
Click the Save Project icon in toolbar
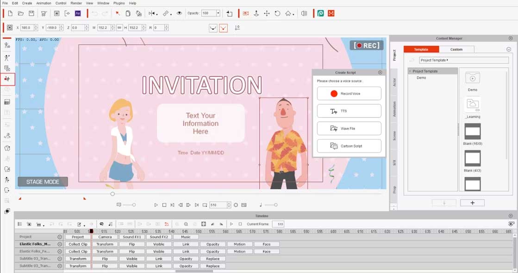point(31,13)
